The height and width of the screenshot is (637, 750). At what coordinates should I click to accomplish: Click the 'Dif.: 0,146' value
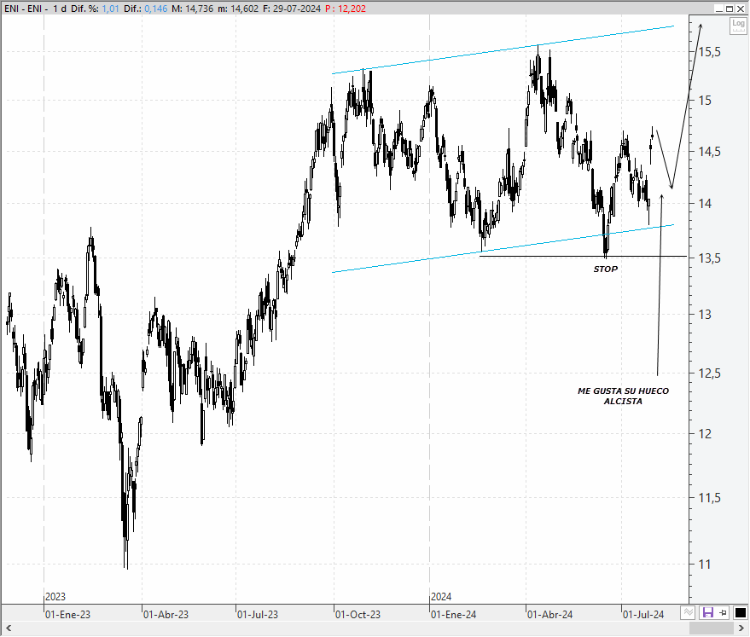[x=145, y=9]
